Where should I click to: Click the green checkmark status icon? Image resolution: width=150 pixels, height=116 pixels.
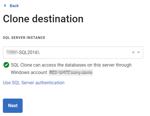pos(6,65)
